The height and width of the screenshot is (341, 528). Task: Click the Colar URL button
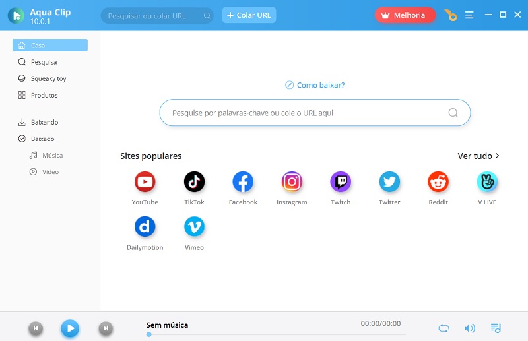(249, 15)
